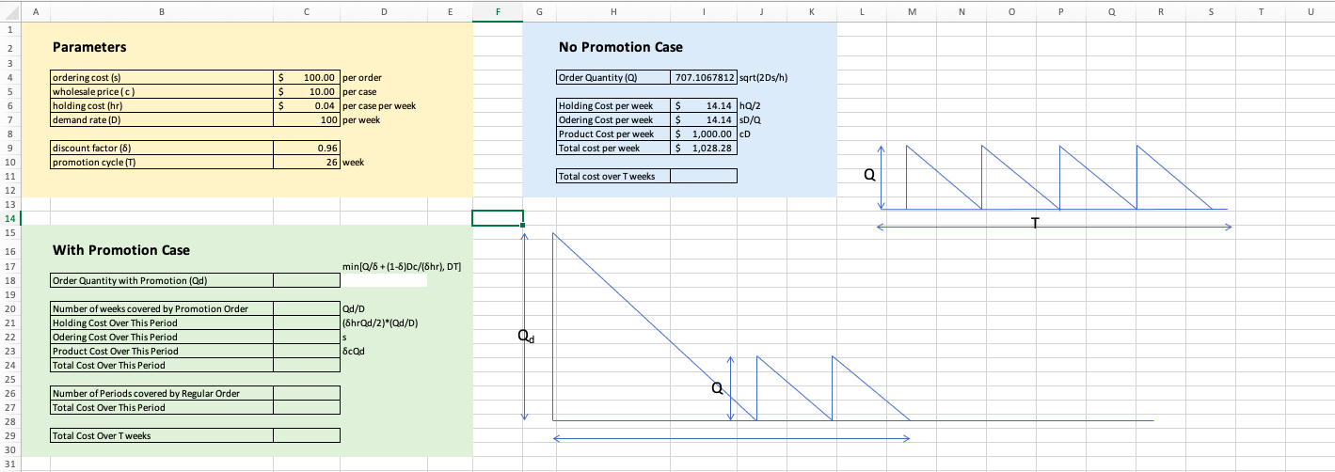The width and height of the screenshot is (1335, 472).
Task: Click 'per case per week' unit cell
Action: [380, 105]
